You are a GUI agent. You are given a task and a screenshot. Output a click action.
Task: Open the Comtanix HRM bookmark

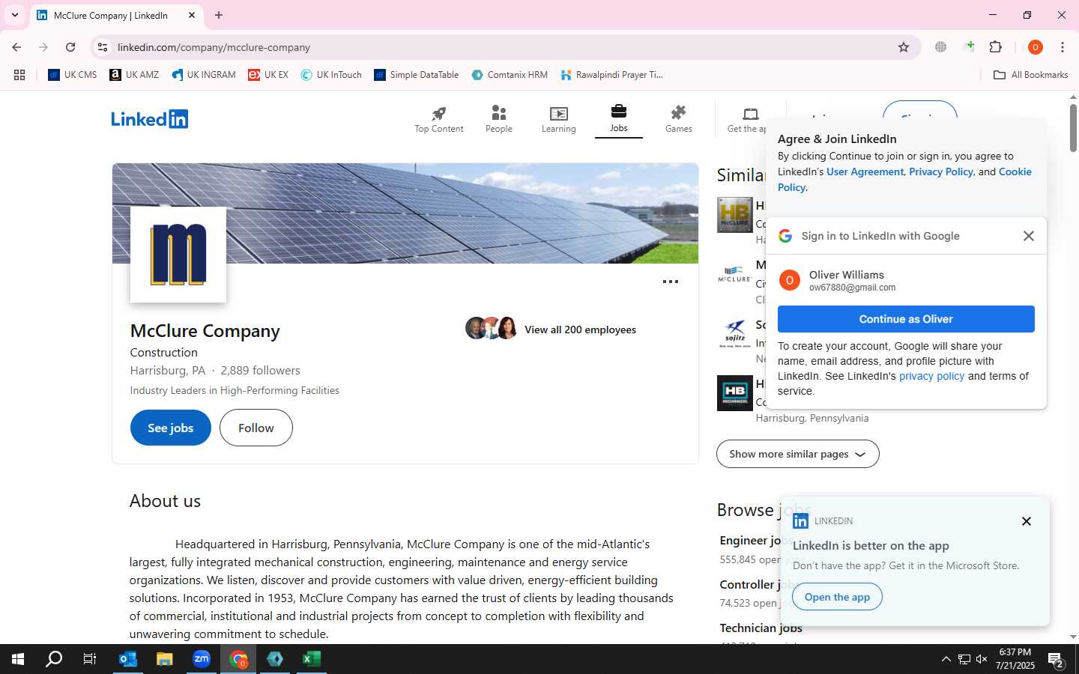pyautogui.click(x=510, y=75)
